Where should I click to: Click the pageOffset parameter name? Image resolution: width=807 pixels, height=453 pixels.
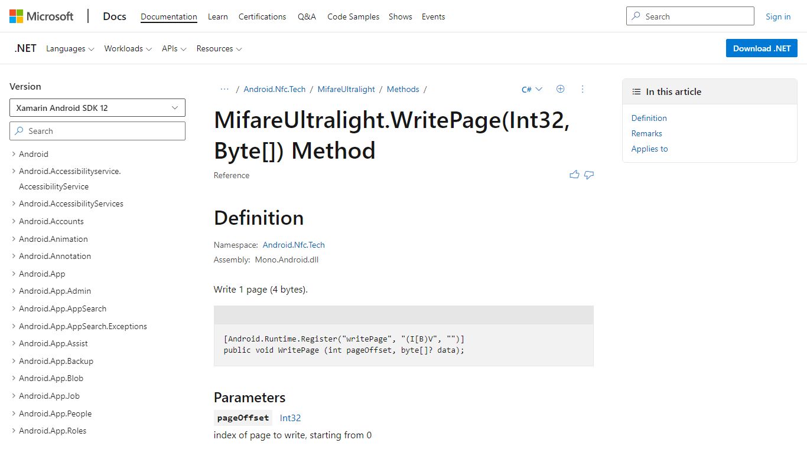[x=243, y=418]
